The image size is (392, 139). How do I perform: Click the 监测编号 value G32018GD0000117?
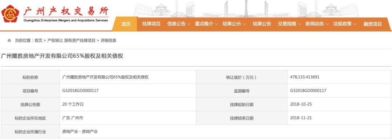pos(308,90)
